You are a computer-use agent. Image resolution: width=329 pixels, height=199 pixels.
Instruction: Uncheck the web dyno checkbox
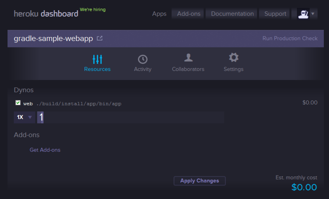click(x=18, y=103)
